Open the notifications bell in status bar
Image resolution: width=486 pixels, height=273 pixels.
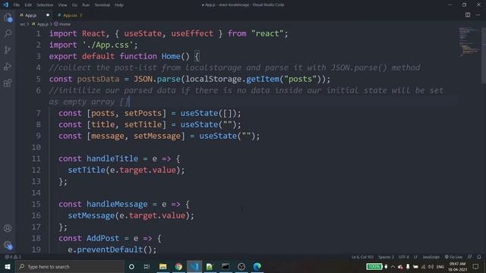click(479, 257)
